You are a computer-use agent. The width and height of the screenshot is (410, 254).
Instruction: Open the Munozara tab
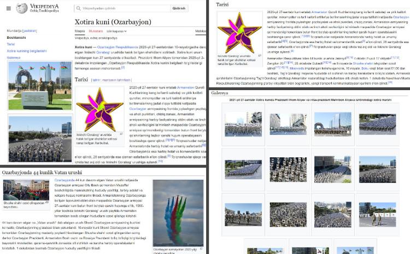pyautogui.click(x=96, y=31)
